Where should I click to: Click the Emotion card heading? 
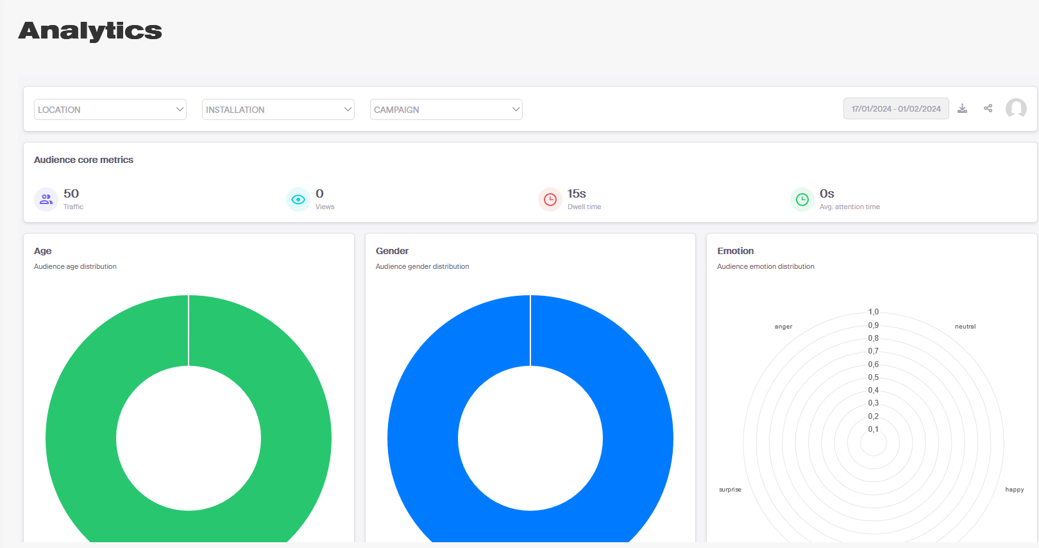(x=736, y=251)
